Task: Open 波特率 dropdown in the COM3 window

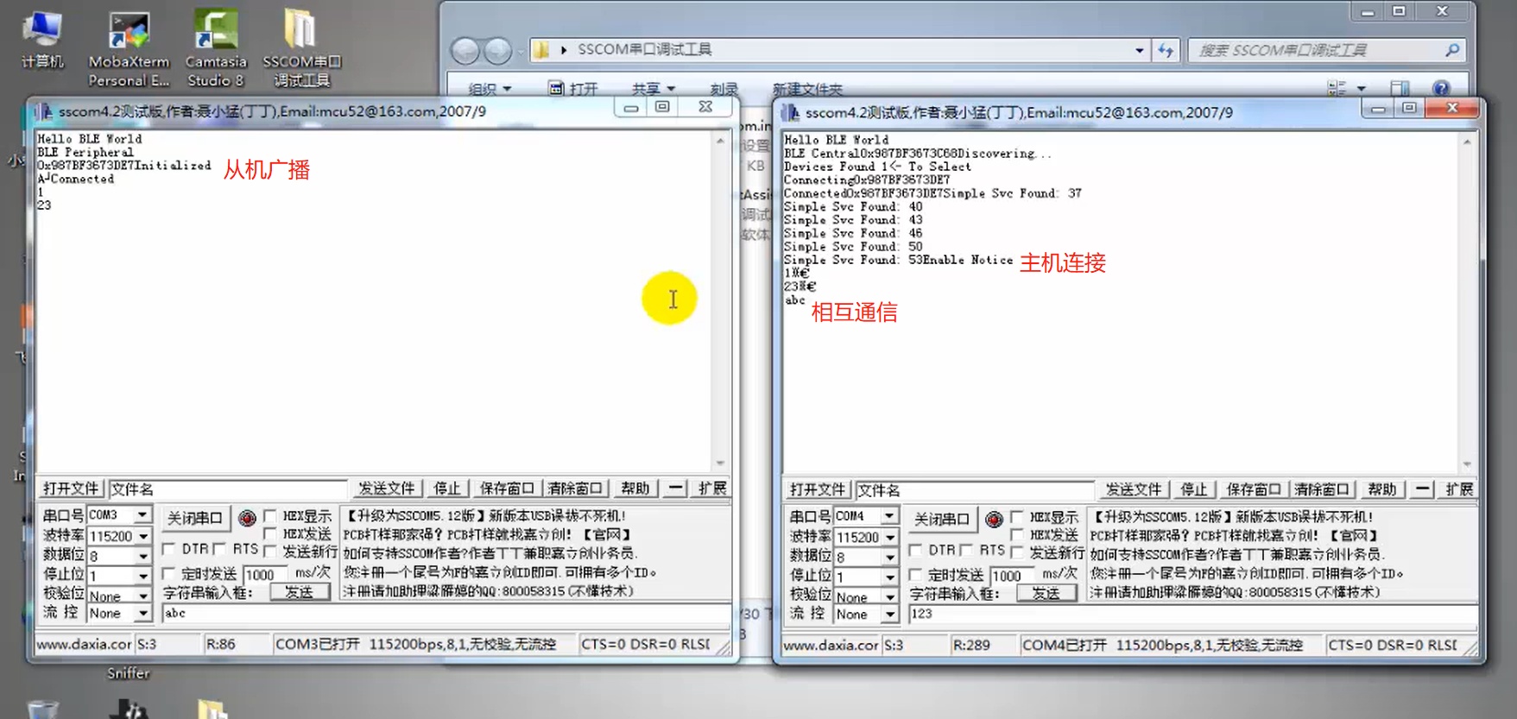Action: coord(142,536)
